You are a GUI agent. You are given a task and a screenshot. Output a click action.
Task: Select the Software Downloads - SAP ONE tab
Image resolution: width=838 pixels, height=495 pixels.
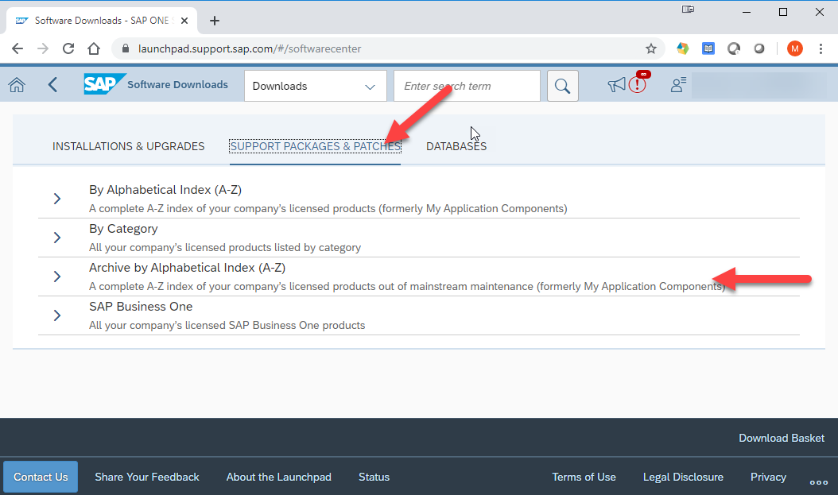[102, 21]
